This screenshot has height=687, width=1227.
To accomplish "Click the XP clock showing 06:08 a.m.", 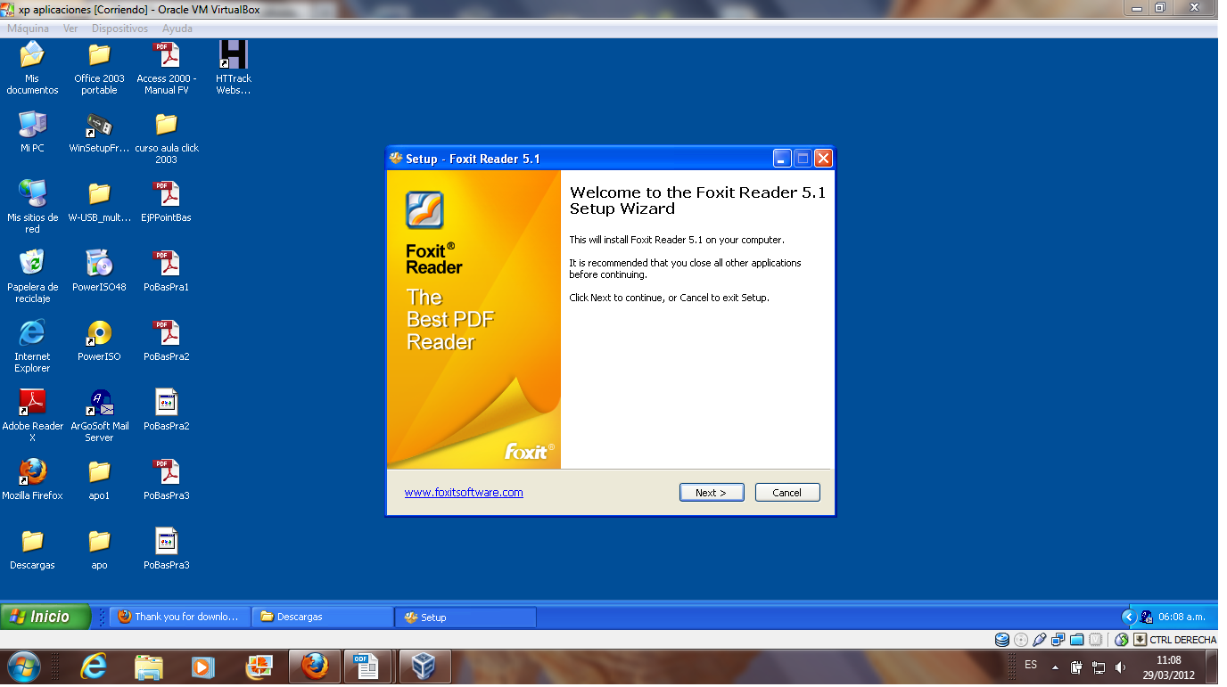I will coord(1182,617).
